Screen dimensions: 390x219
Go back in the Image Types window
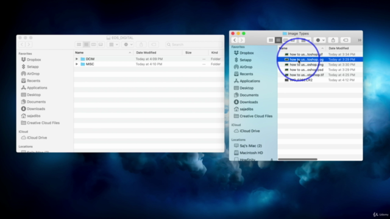coord(235,40)
